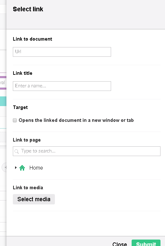Viewport: 165px width, 246px height.
Task: Click the partially hidden plus circle icon
Action: 4,167
